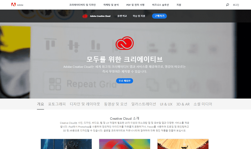The image size is (251, 149).
Task: Switch to the UI & UX tab
Action: 166,104
